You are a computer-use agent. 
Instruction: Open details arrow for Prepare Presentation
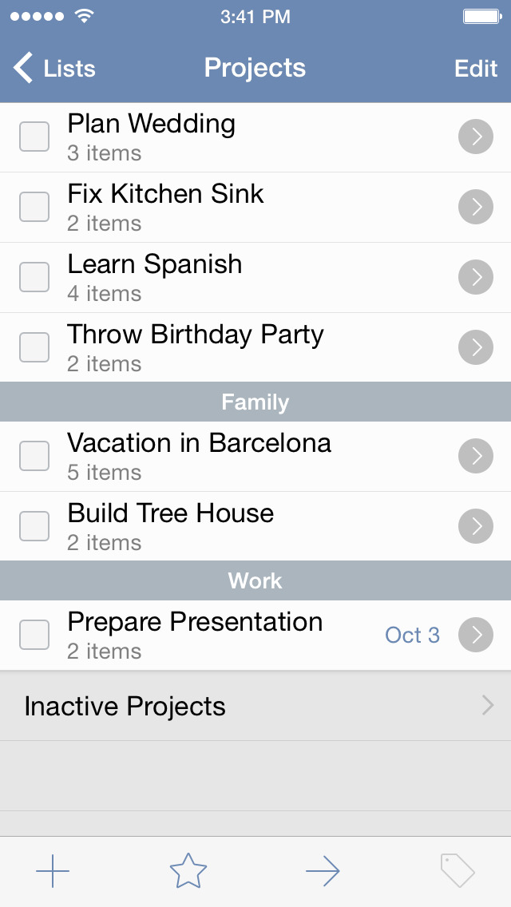tap(476, 636)
